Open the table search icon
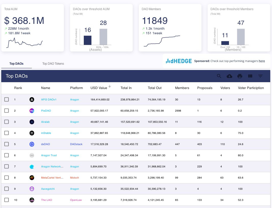The height and width of the screenshot is (208, 272). coord(219,76)
